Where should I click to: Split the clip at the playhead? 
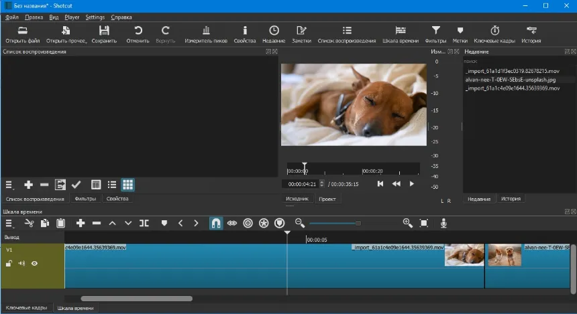[x=144, y=223]
